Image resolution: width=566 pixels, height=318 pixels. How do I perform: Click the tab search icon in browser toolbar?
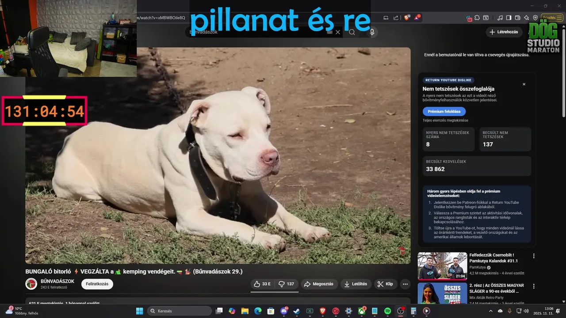tap(486, 18)
